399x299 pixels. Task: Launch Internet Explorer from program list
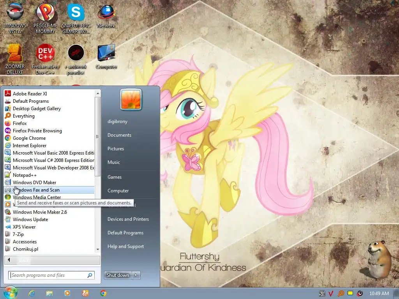coord(49,146)
